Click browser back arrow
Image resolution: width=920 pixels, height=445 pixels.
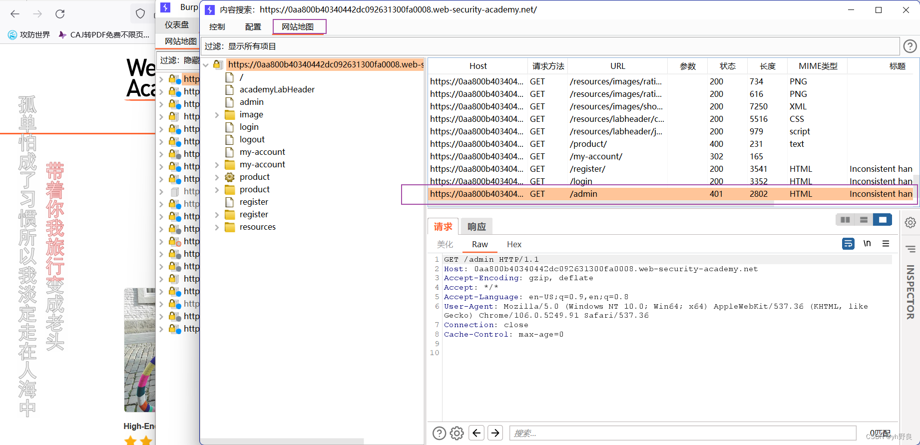[15, 14]
